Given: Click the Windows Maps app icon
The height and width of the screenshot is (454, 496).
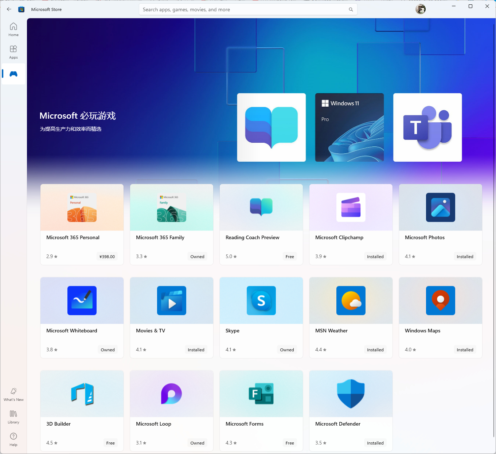Looking at the screenshot, I should (x=441, y=301).
